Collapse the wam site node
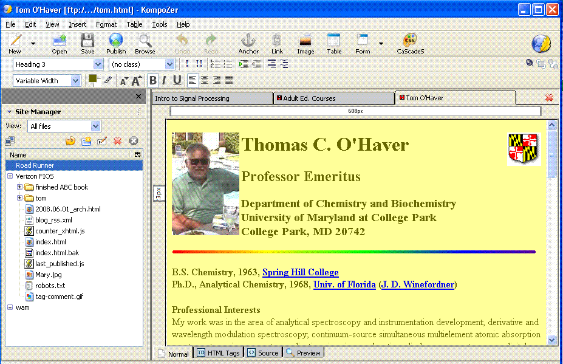 point(10,307)
